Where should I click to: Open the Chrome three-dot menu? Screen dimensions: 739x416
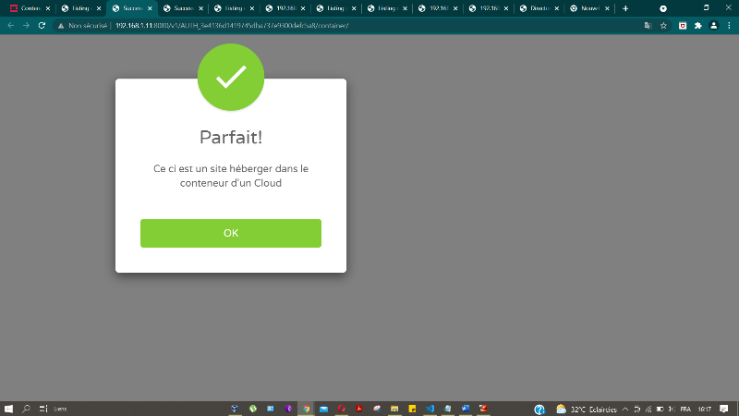(x=729, y=26)
